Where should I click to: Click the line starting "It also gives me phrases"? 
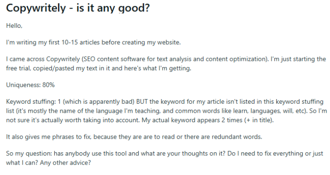(x=134, y=137)
